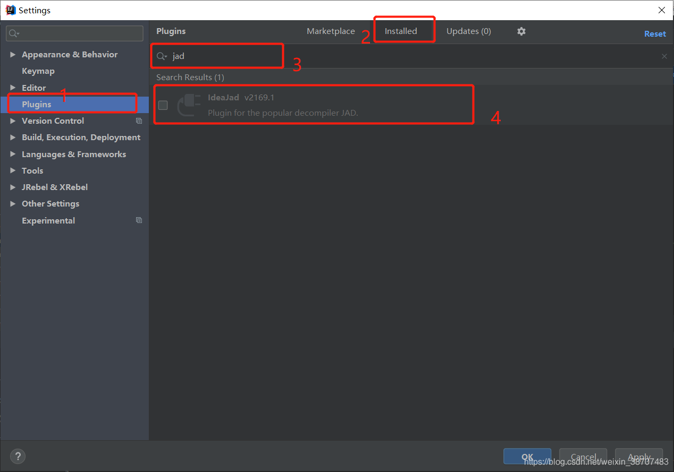Select Plugins in the settings tree
The height and width of the screenshot is (472, 674).
(74, 104)
